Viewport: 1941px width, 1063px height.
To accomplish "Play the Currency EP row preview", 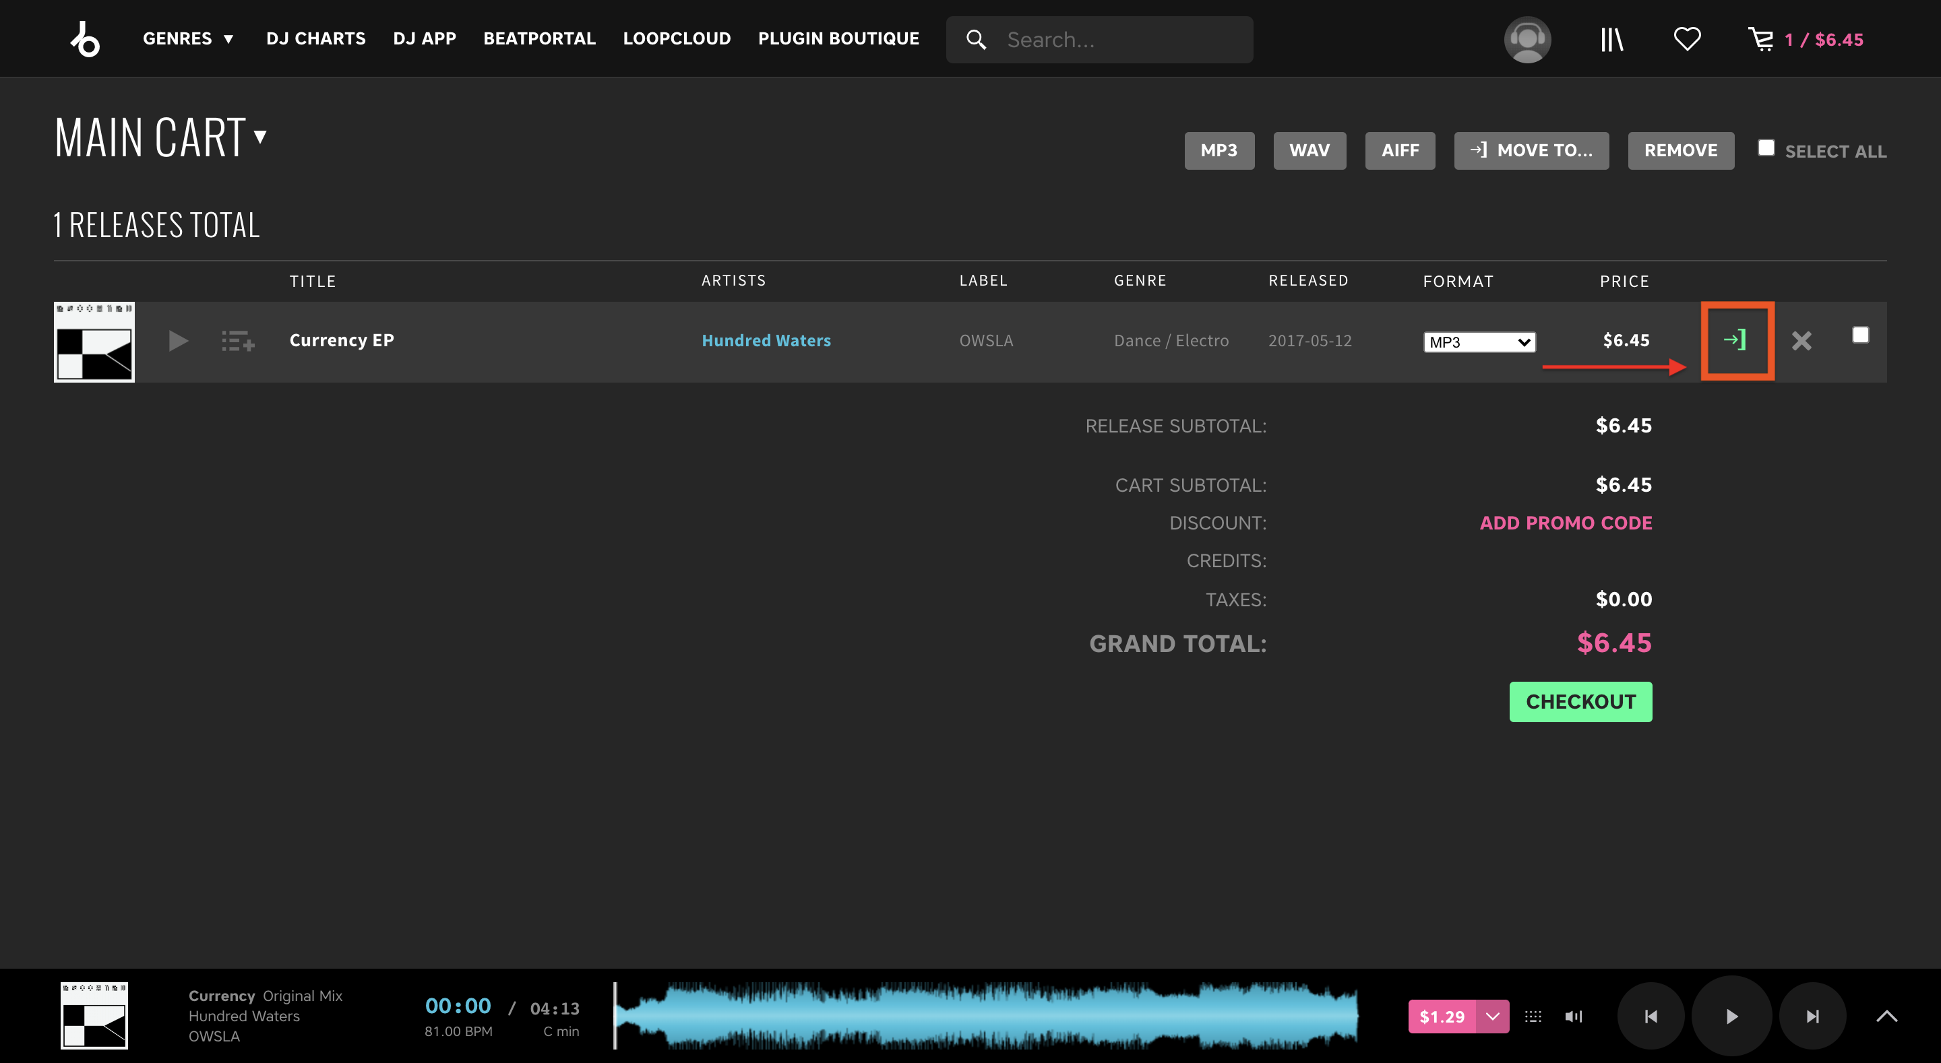I will [x=178, y=340].
